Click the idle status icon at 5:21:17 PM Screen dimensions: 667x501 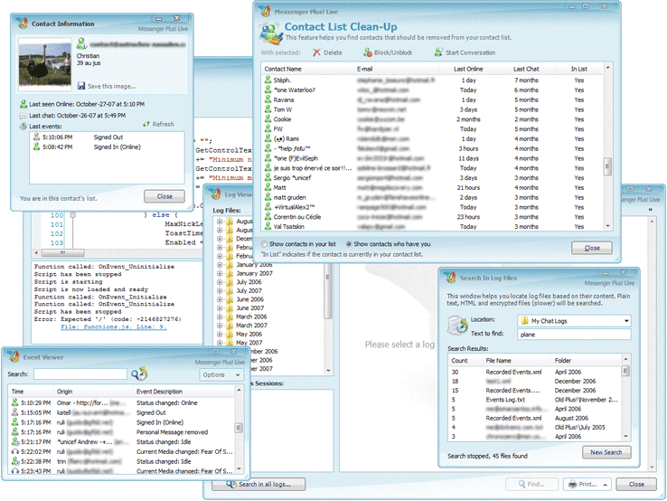click(x=14, y=442)
